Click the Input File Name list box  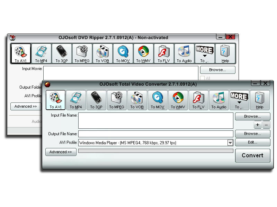[156, 120]
